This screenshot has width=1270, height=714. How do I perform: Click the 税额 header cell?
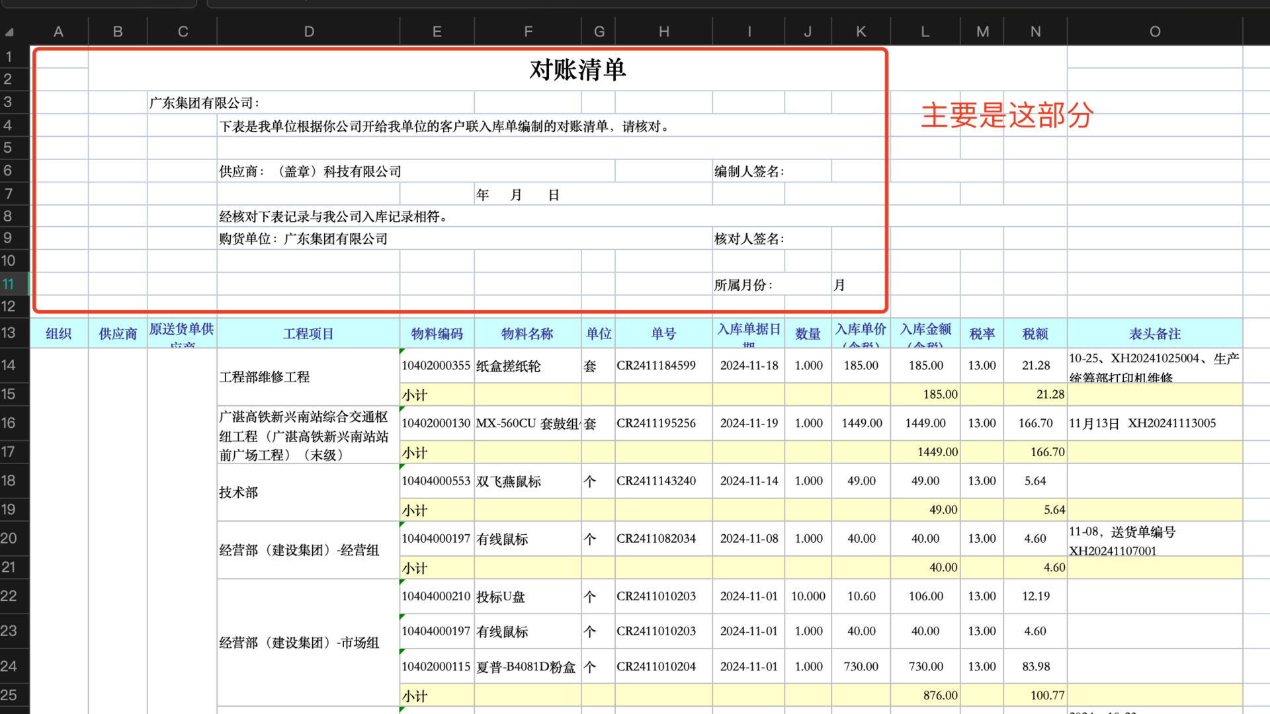(x=1036, y=333)
